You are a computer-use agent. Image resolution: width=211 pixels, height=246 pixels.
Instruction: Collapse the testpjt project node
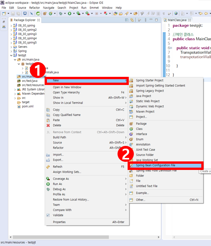pos(11,55)
